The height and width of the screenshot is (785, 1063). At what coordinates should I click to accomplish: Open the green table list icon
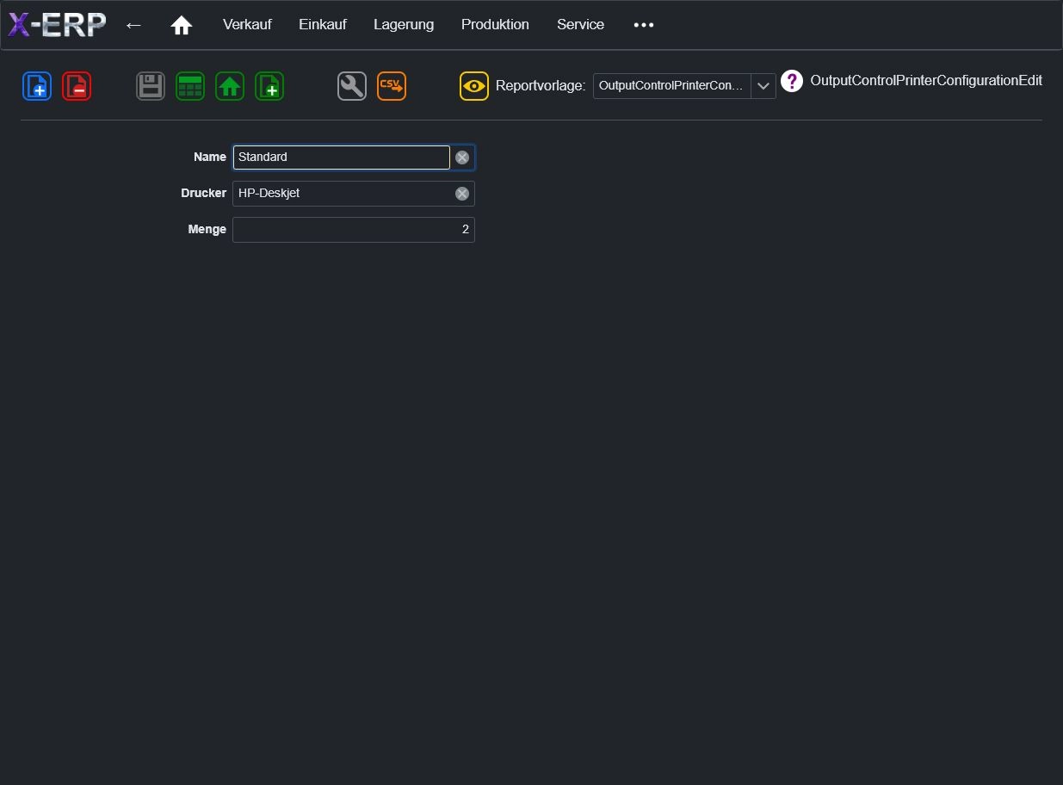(190, 86)
